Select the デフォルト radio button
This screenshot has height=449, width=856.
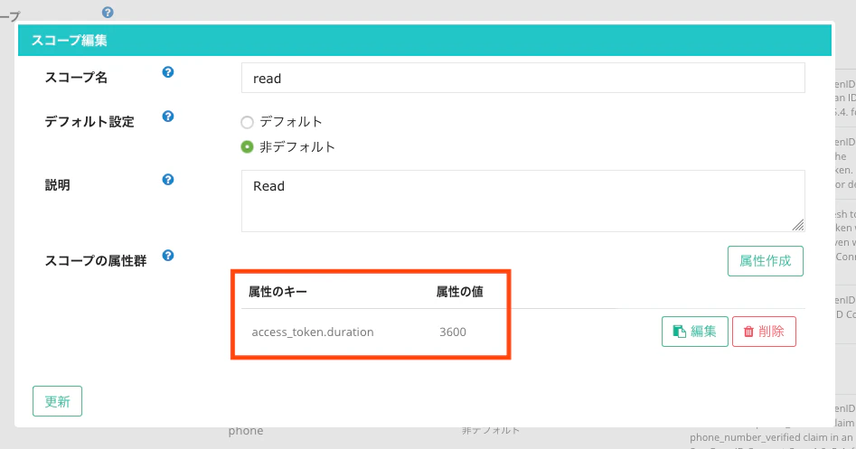click(x=248, y=122)
